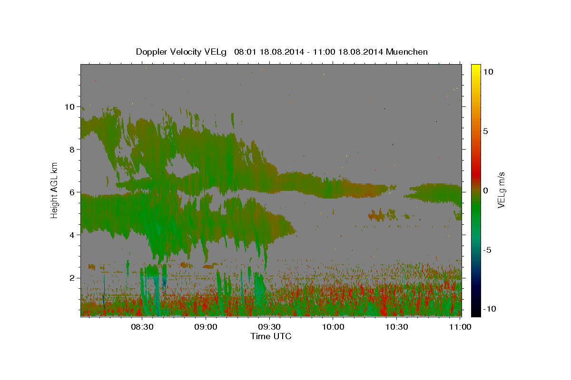
Task: Click the height tick label 2
Action: click(71, 278)
